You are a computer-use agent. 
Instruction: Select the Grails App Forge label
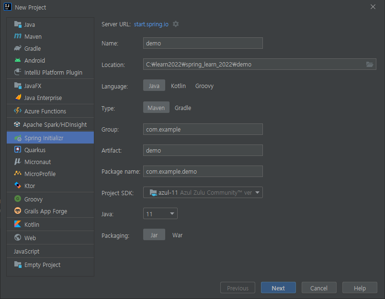[45, 211]
